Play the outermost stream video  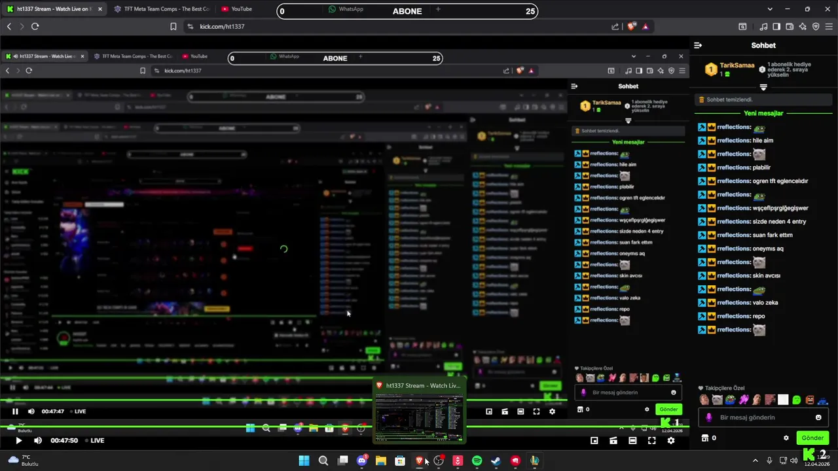tap(18, 441)
